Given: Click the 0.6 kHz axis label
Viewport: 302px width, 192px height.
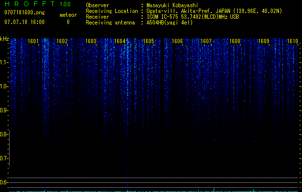Looking at the screenshot, I should click(4, 182).
